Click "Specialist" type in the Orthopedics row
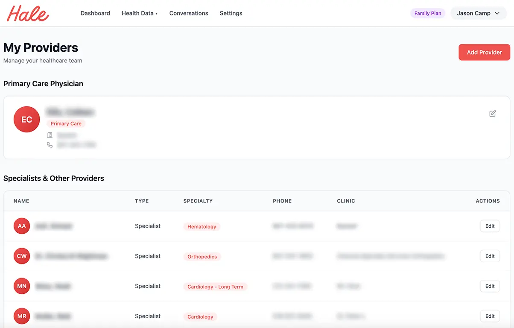Image resolution: width=514 pixels, height=328 pixels. pyautogui.click(x=148, y=256)
